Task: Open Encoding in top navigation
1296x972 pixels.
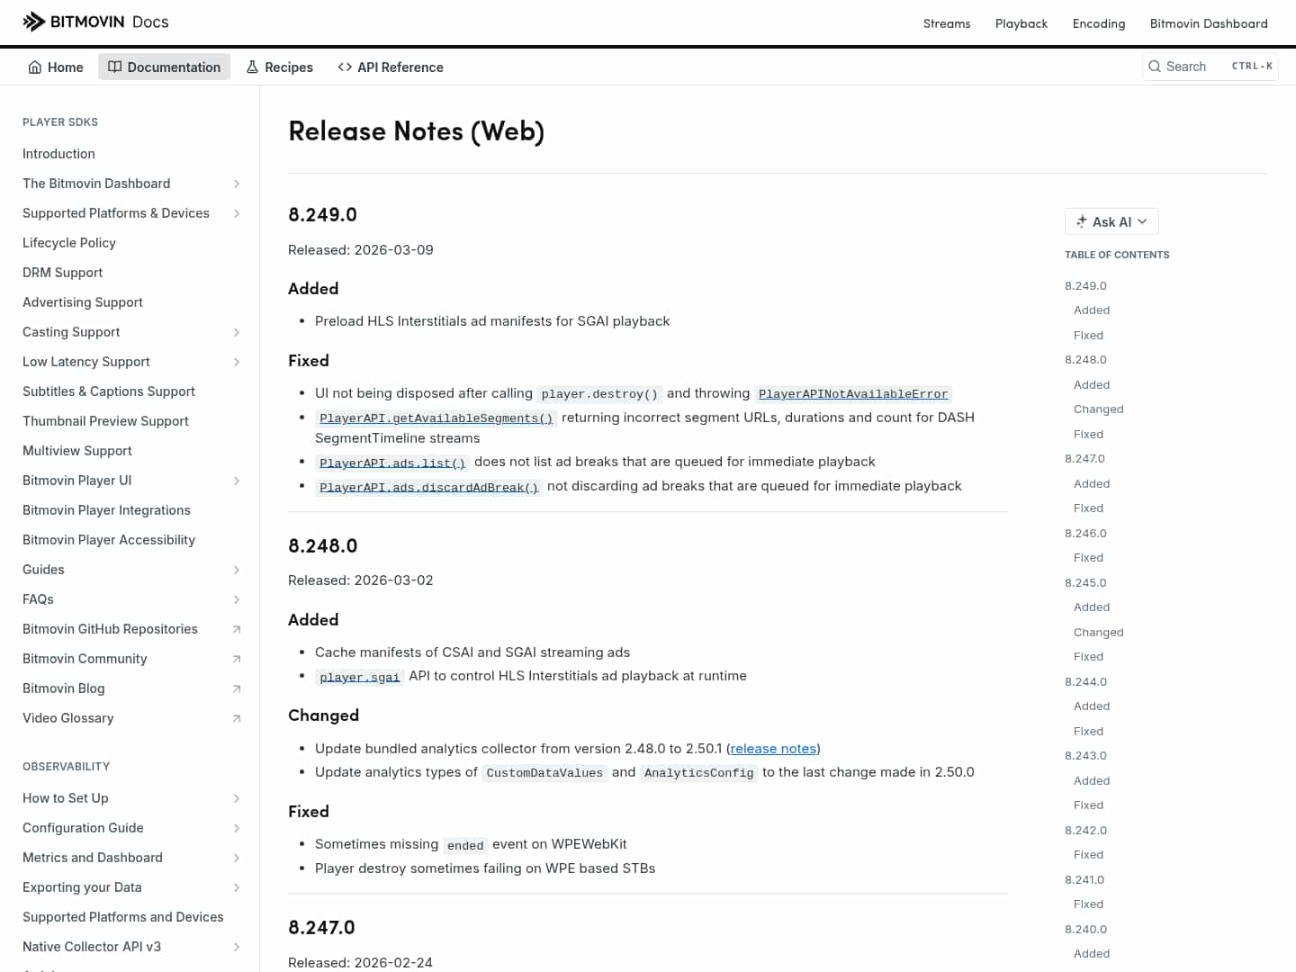Action: click(1099, 23)
